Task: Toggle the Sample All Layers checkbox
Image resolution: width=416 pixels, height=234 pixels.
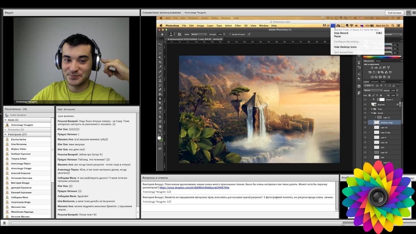Action: 230,34
